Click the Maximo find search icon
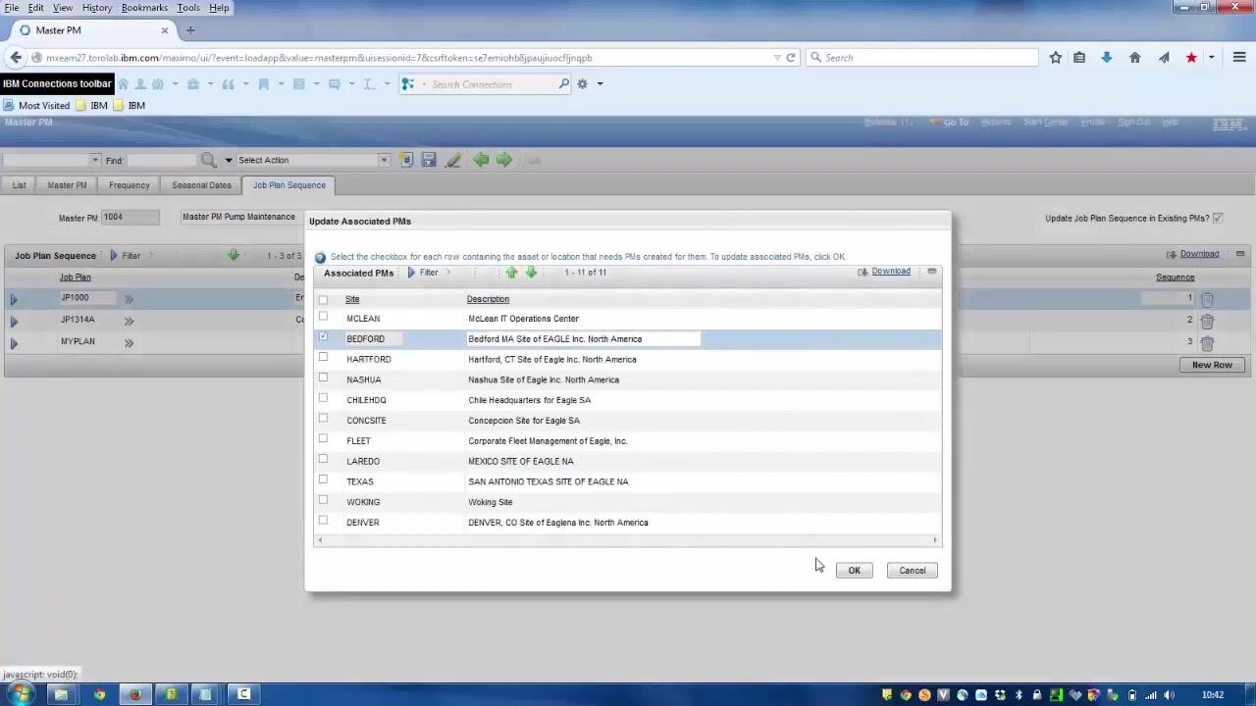The image size is (1256, 706). tap(209, 160)
